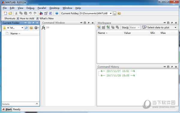Image resolution: width=180 pixels, height=113 pixels.
Task: Plot icon beside Select data to plot
Action: point(144,27)
